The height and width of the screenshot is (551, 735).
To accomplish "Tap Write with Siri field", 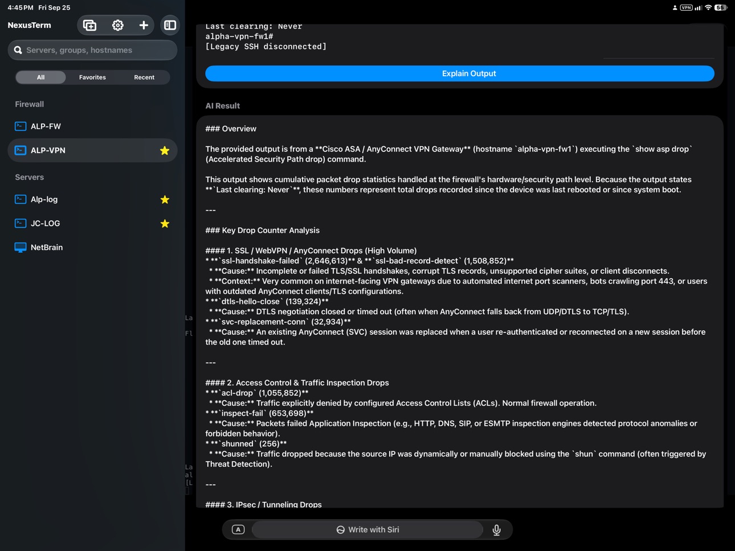I will click(367, 530).
